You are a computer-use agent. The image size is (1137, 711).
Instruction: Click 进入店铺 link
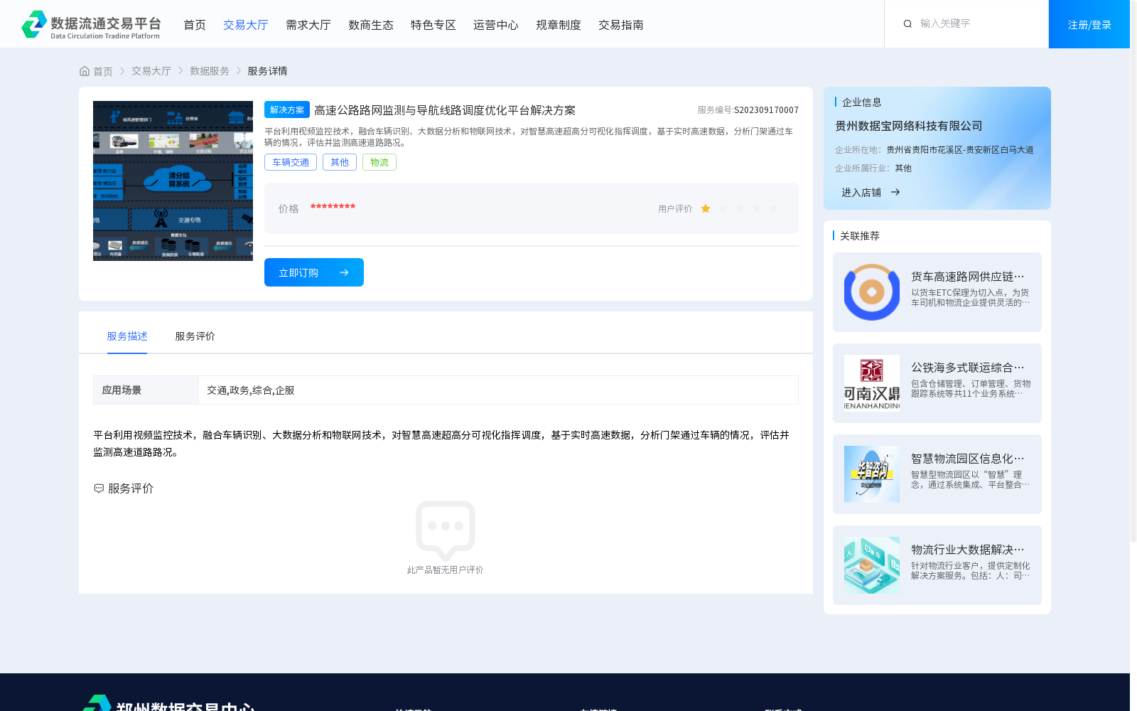[861, 193]
